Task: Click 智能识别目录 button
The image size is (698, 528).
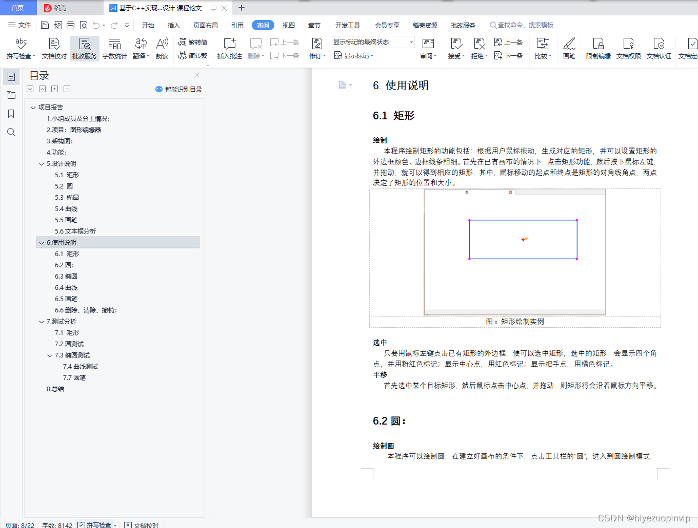Action: [179, 89]
